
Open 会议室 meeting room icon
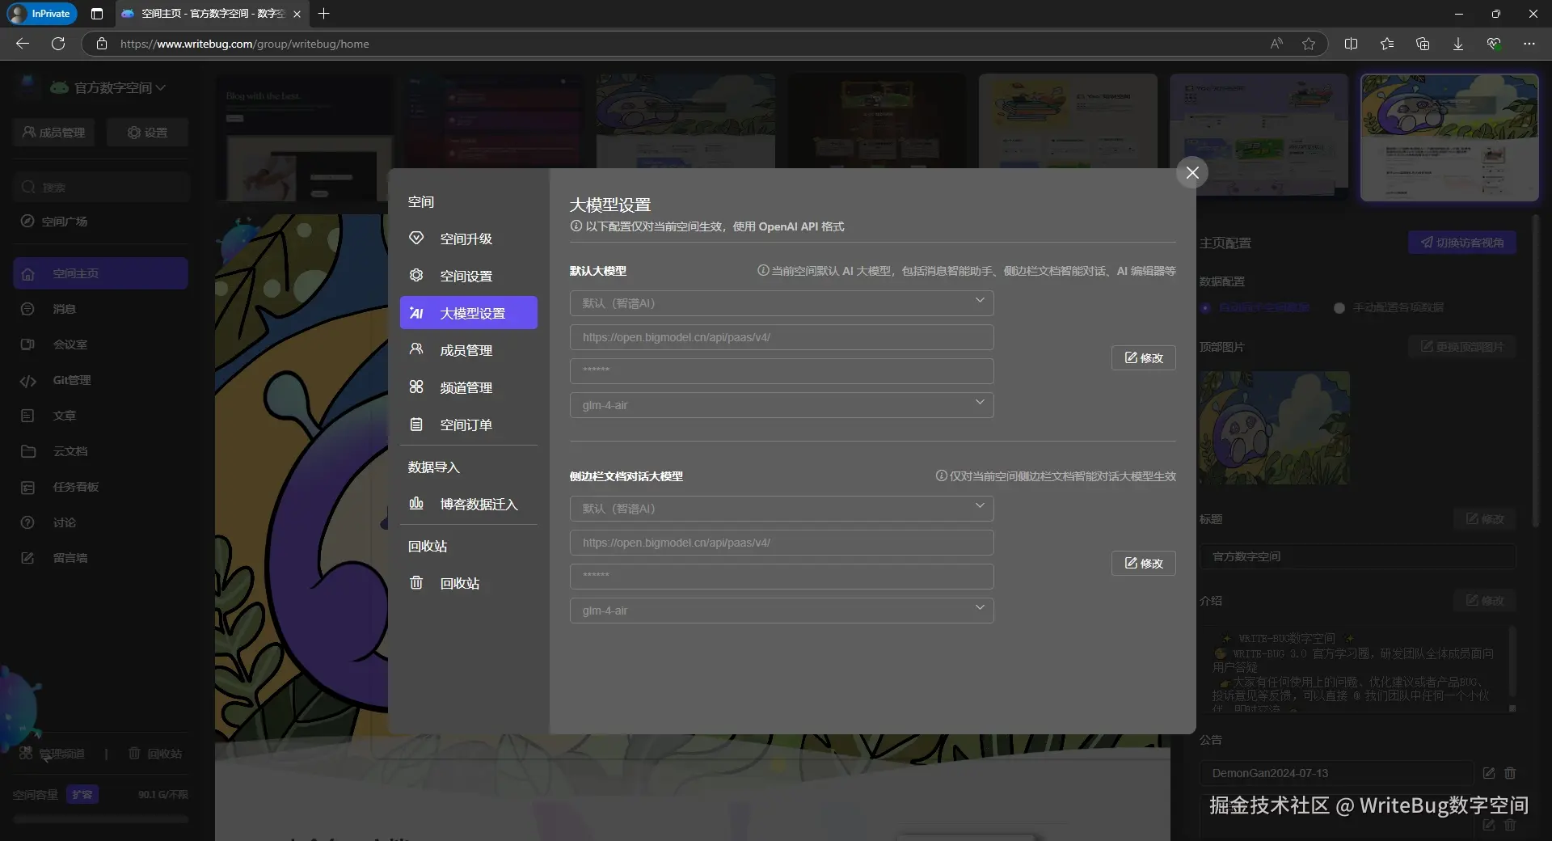(x=27, y=344)
